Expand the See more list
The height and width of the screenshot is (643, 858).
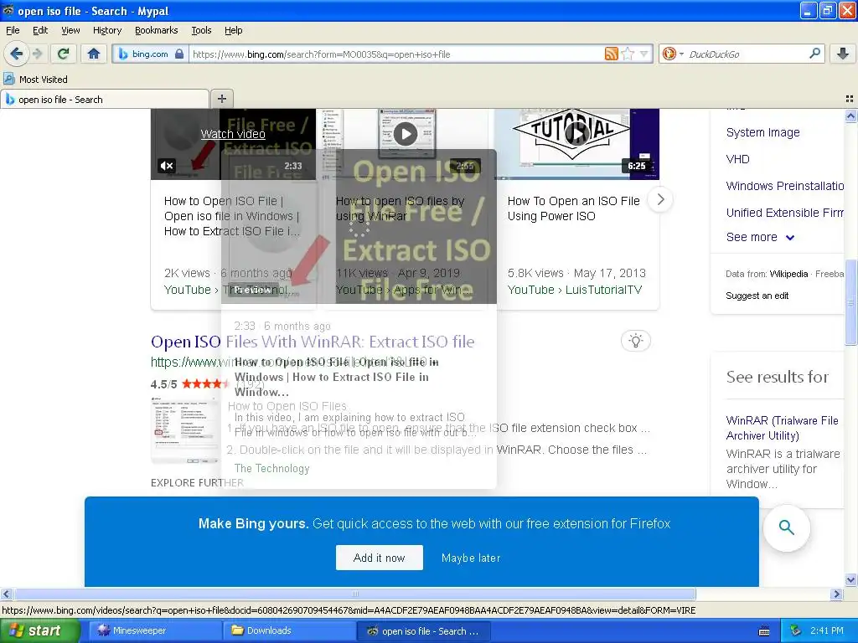760,237
